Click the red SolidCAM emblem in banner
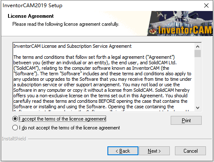214x162 pixels. point(153,31)
